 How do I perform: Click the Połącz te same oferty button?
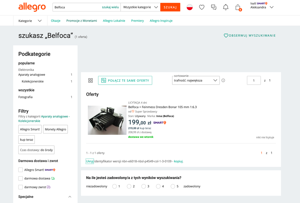(x=125, y=80)
